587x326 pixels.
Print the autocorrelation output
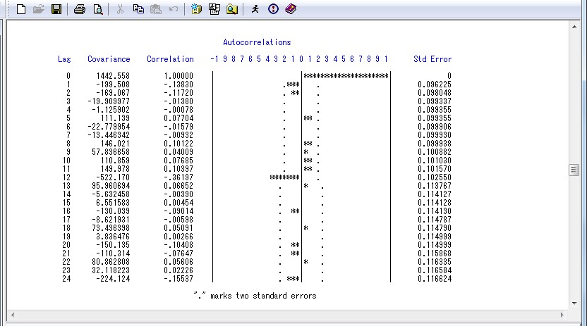tap(80, 9)
